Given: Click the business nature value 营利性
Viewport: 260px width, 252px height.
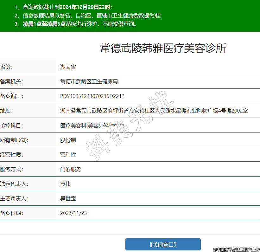Looking at the screenshot, I should click(68, 155).
